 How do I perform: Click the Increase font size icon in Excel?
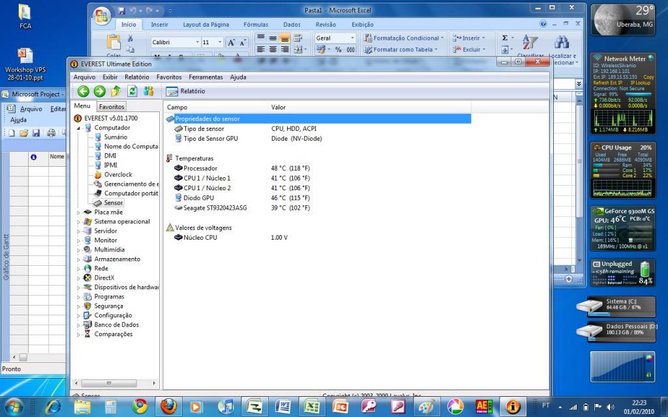point(231,42)
